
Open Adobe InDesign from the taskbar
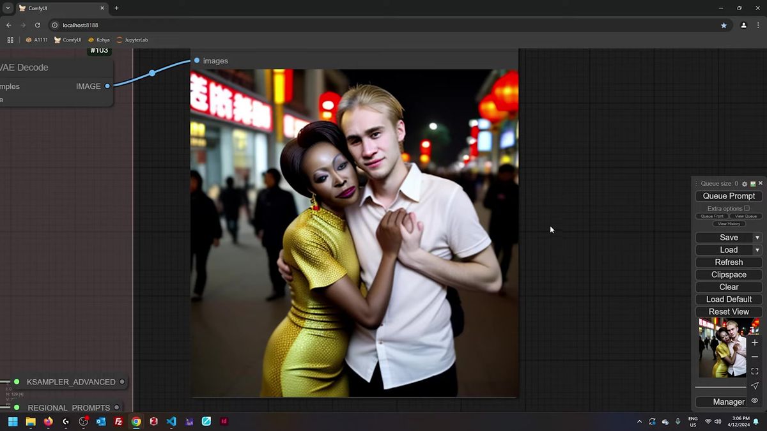[224, 421]
